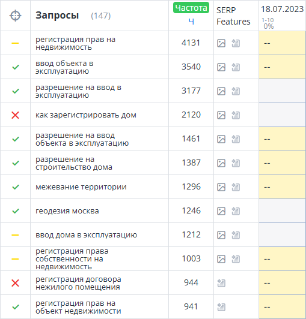Click red cross for регистрация договора нежилого помещения
Screen dimensions: 306x319
pos(15,283)
